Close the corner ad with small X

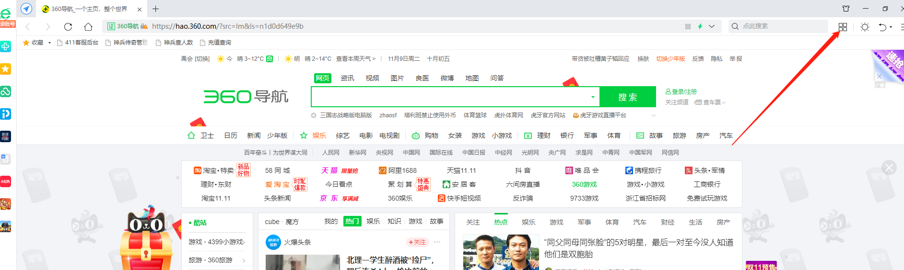coord(879,76)
